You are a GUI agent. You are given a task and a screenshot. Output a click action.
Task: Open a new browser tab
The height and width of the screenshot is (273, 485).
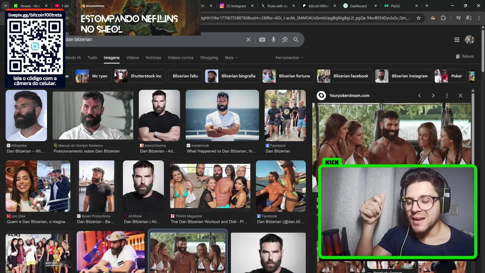click(427, 6)
